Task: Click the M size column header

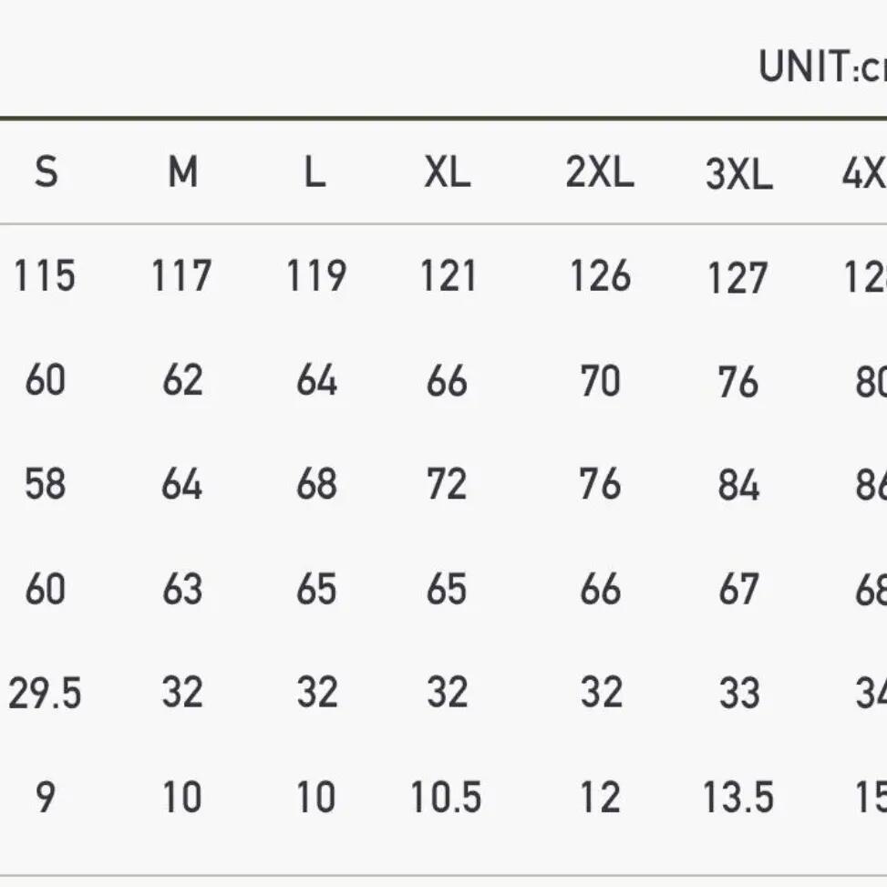Action: tap(182, 171)
